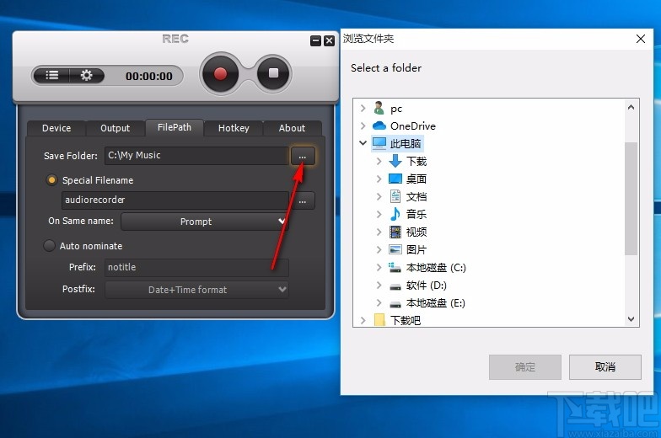661x438 pixels.
Task: Expand the 音乐 folder node
Action: (379, 214)
